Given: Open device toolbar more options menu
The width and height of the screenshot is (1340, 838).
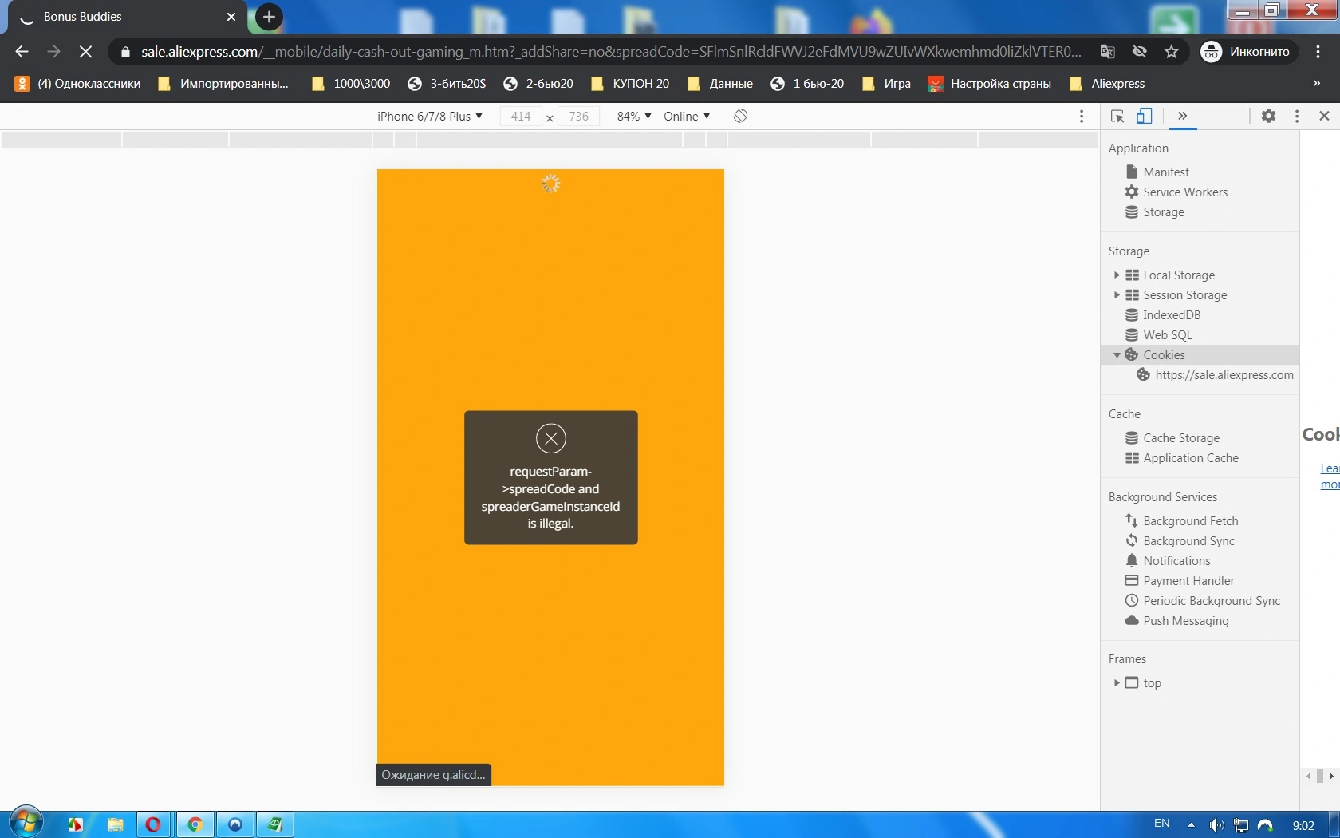Looking at the screenshot, I should 1082,117.
